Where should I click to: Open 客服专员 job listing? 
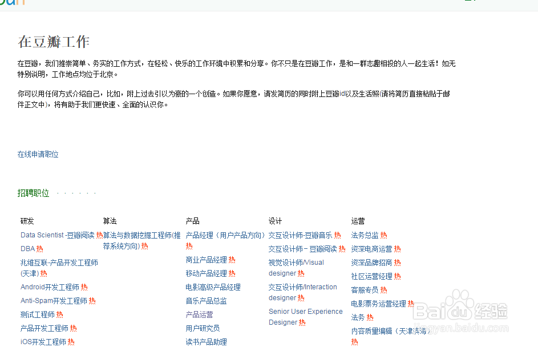(x=365, y=290)
